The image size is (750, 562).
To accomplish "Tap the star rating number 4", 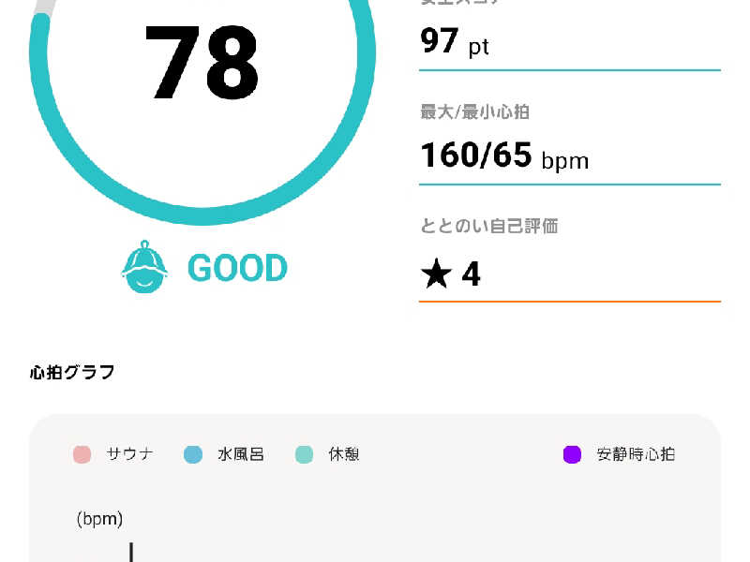I will 471,274.
